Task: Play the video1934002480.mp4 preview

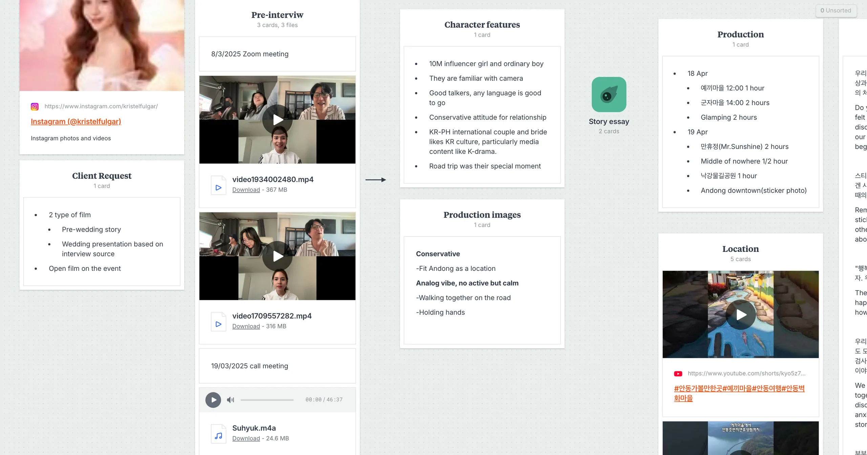Action: (x=277, y=120)
